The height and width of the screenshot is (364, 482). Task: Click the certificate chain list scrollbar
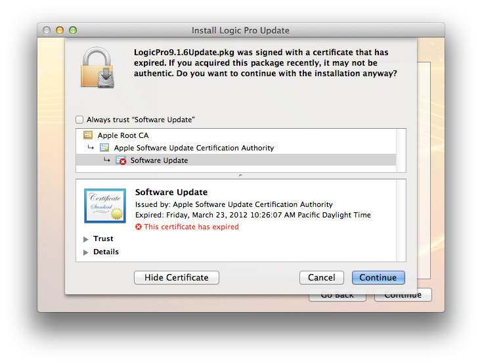[x=401, y=150]
